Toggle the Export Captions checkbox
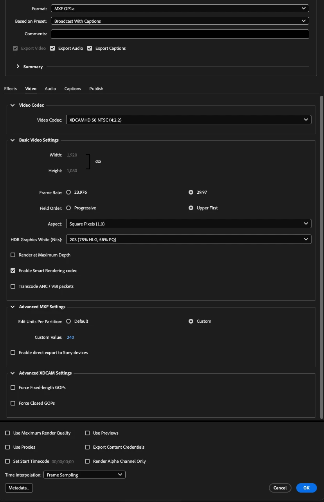 pos(90,48)
